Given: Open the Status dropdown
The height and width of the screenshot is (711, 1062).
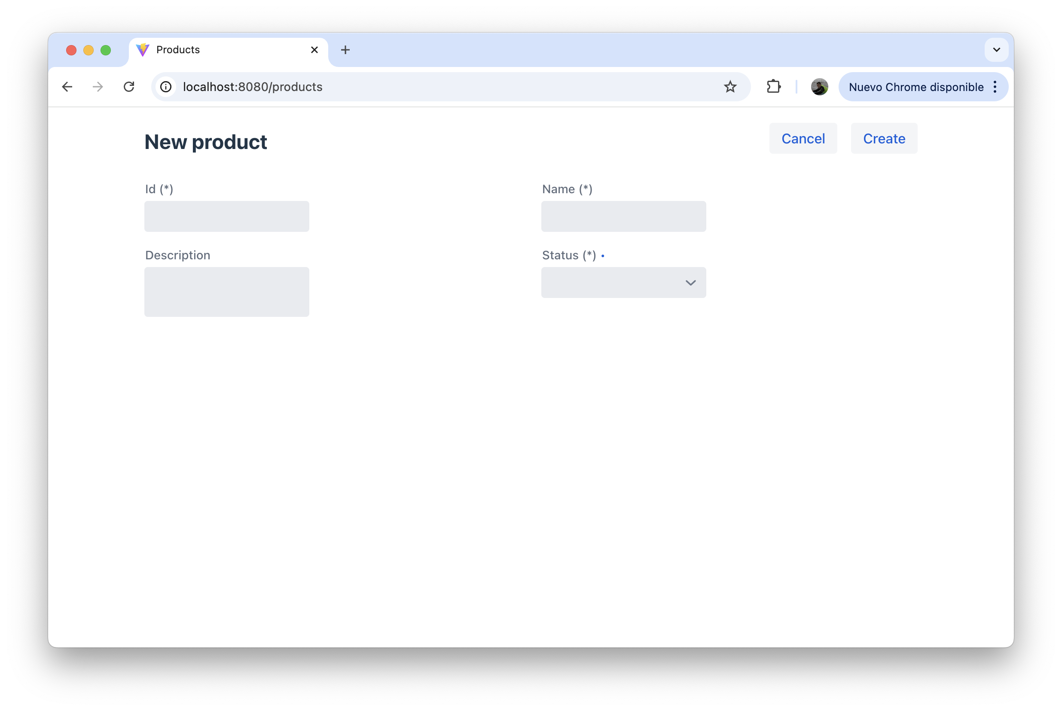Looking at the screenshot, I should [x=623, y=283].
